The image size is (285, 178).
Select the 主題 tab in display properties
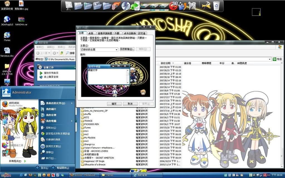(81, 33)
